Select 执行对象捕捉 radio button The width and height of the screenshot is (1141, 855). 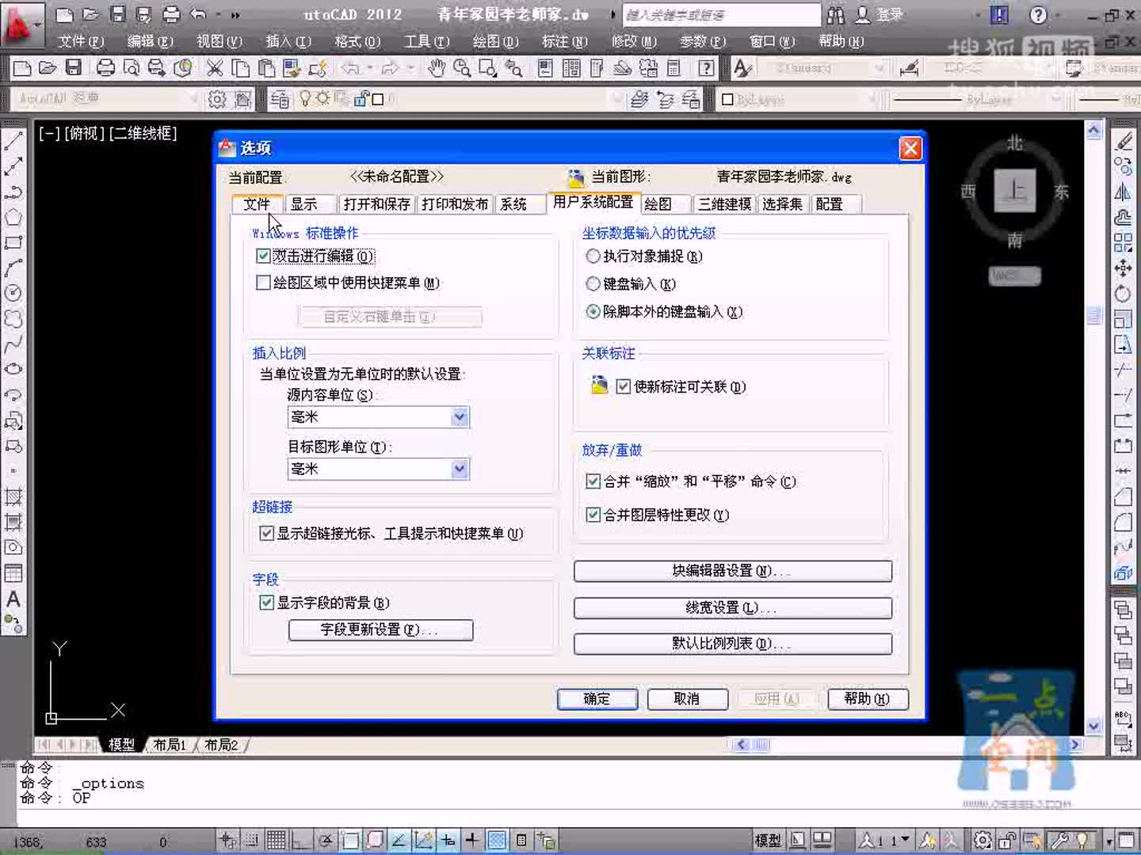click(x=593, y=256)
